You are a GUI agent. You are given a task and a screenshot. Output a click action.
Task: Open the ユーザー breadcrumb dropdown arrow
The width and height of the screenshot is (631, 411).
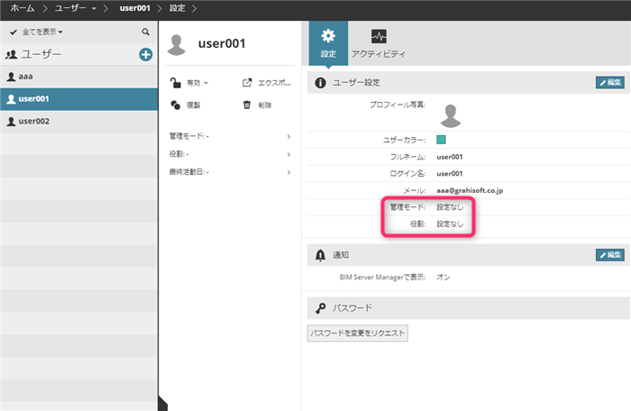click(x=94, y=8)
